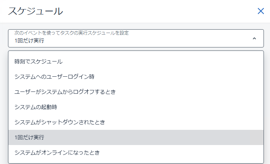The height and width of the screenshot is (164, 270).
Task: Set the task to run at user logoff
Action: (x=65, y=91)
